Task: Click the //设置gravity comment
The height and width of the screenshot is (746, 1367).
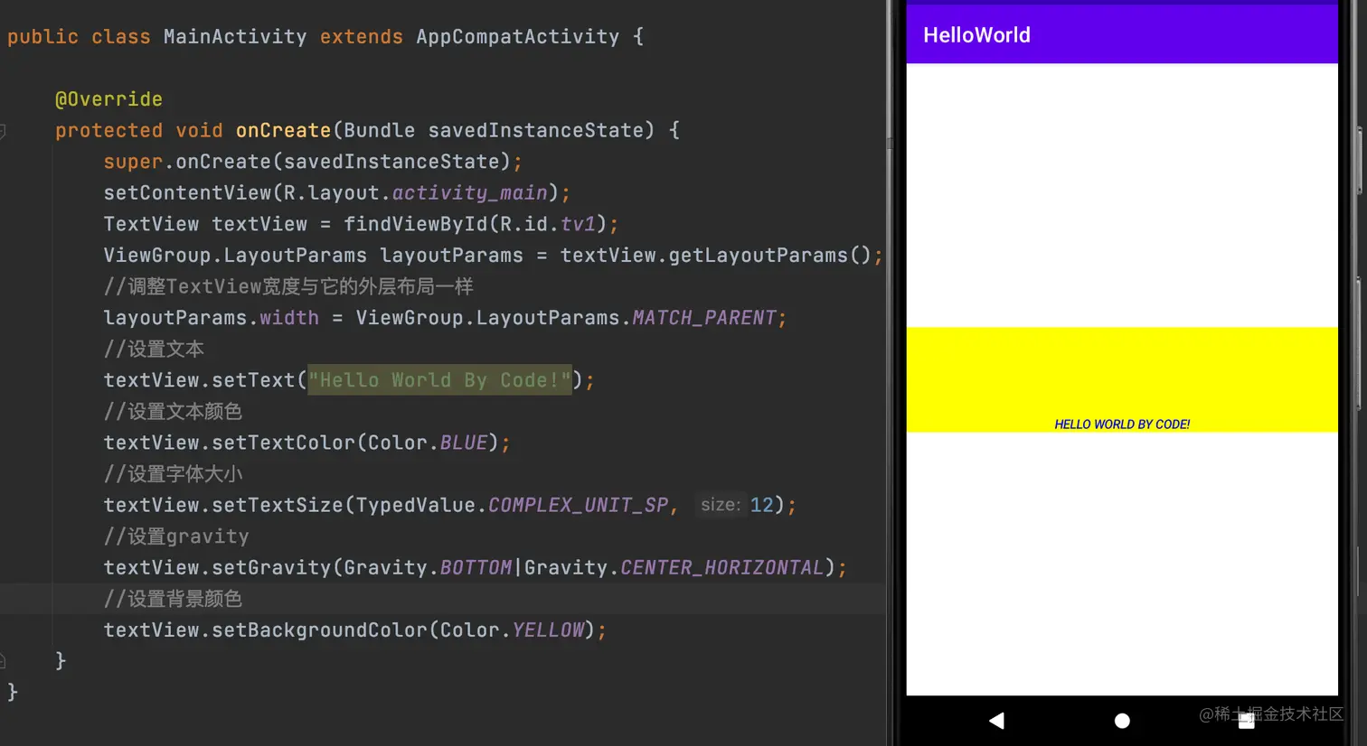Action: point(175,536)
